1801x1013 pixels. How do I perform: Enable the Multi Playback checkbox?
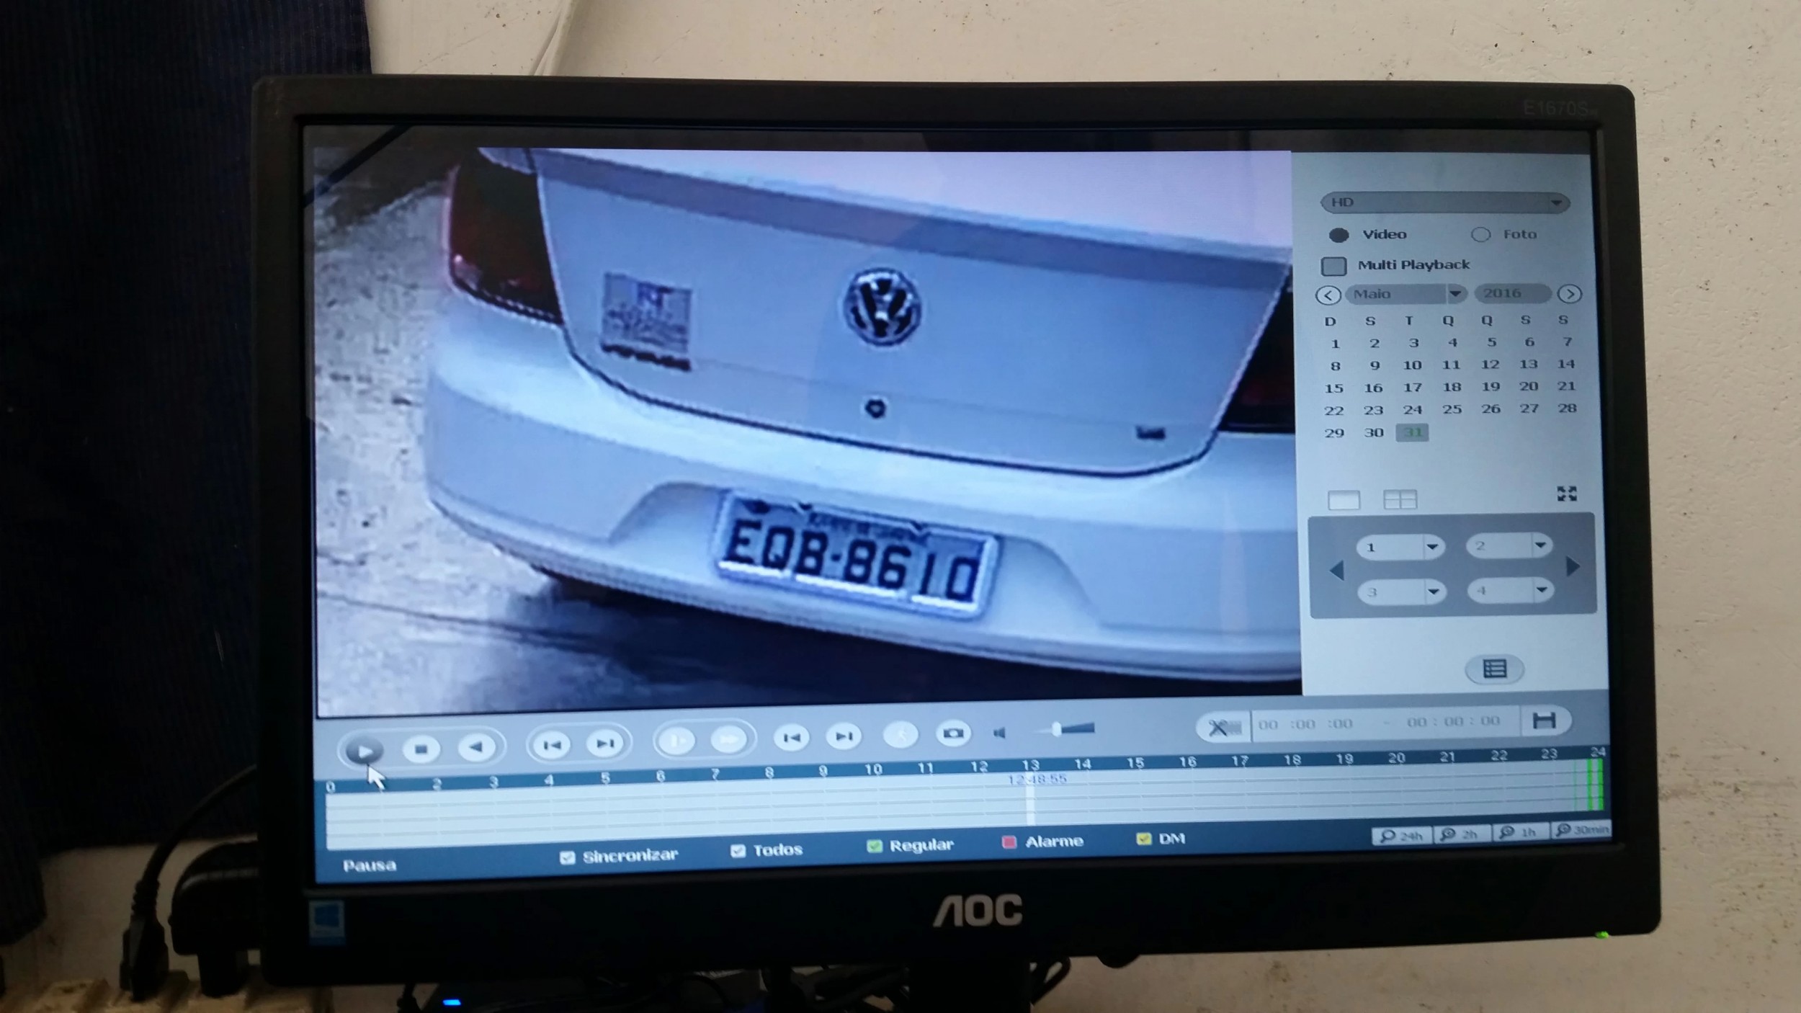pos(1333,266)
